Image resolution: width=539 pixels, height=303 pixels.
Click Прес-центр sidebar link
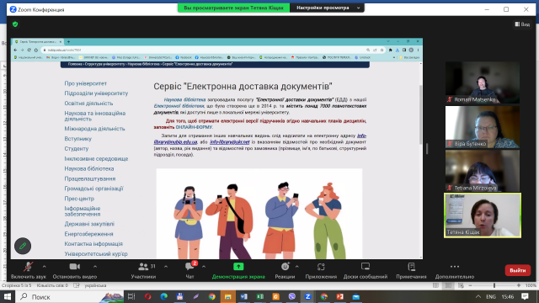79,199
